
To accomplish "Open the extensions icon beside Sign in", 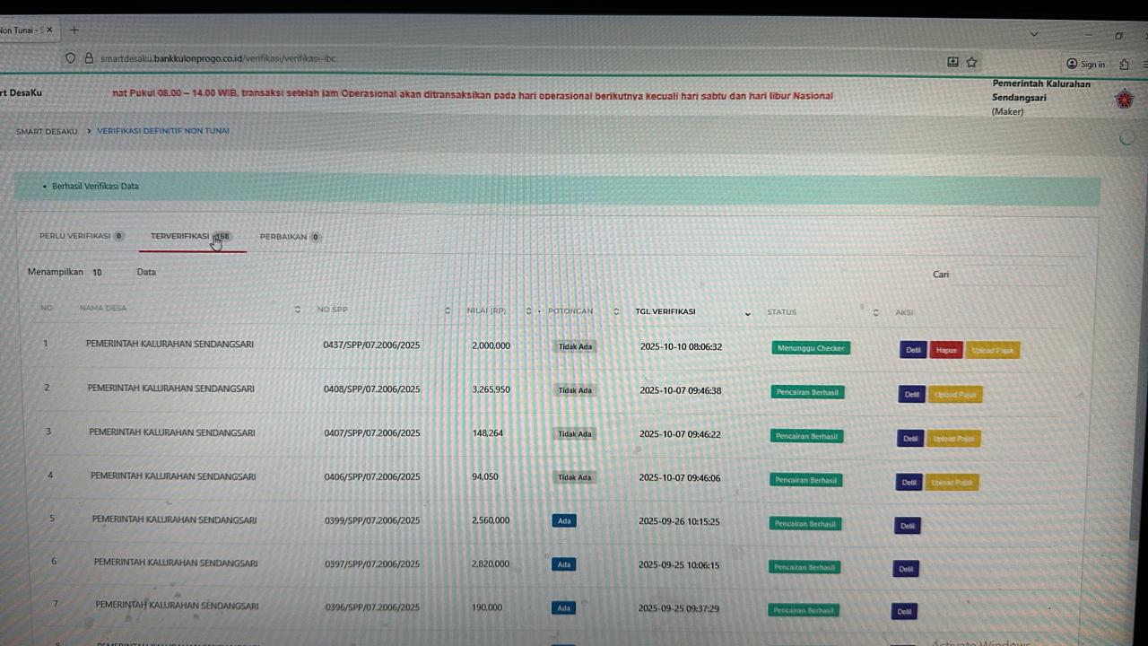I will point(1124,64).
